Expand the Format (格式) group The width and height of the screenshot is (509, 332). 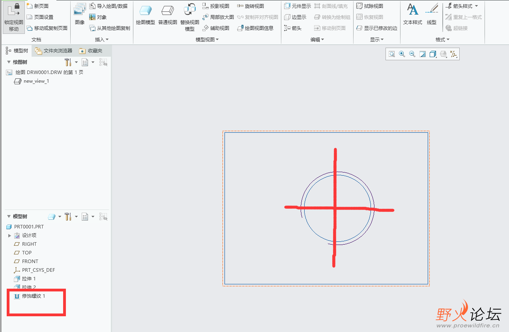442,39
